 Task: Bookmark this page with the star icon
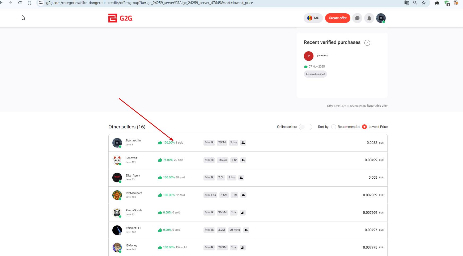point(424,3)
